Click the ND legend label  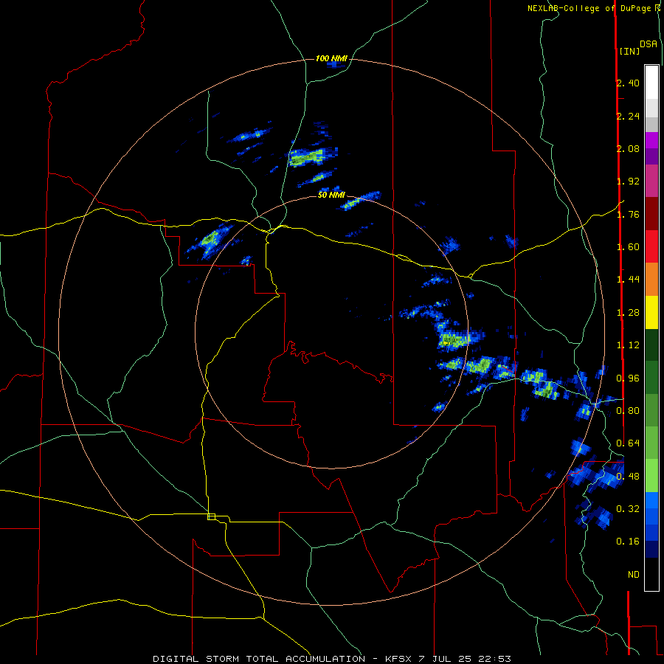[634, 575]
